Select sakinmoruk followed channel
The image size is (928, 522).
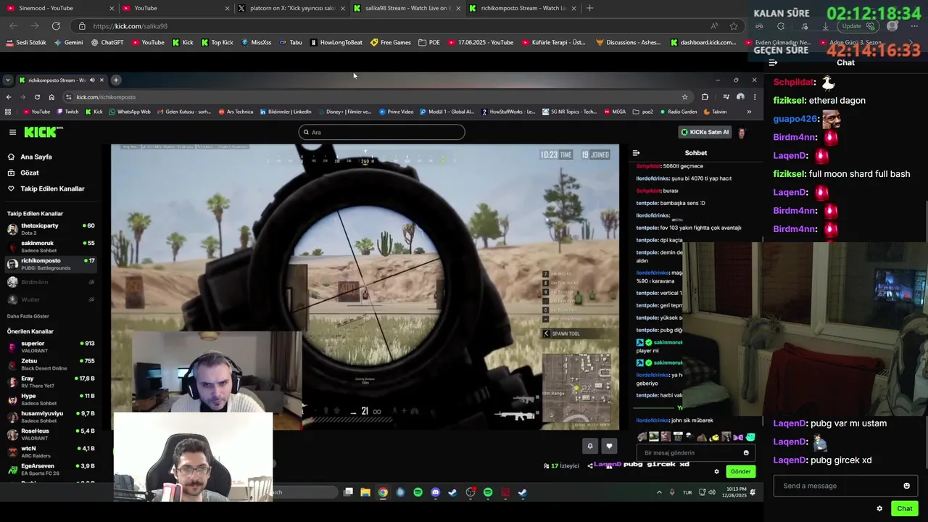50,246
